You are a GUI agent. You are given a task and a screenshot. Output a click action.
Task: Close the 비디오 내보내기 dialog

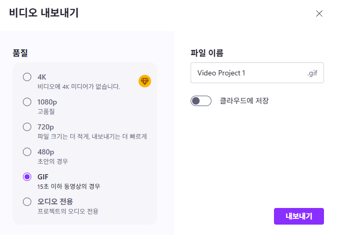(x=319, y=14)
